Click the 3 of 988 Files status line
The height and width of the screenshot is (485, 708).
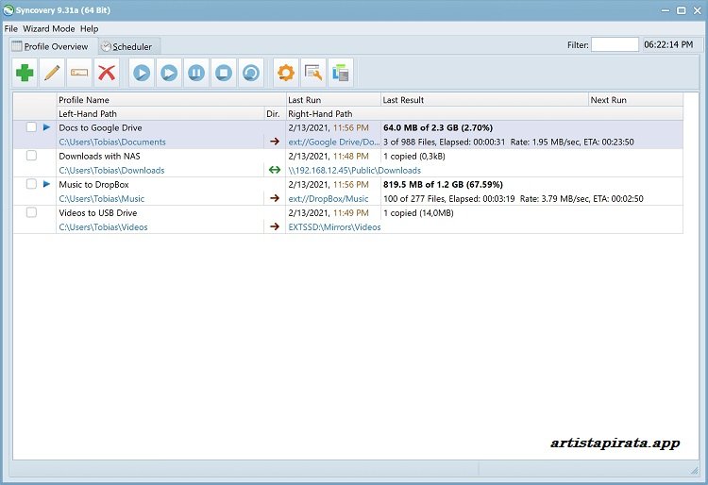point(509,142)
